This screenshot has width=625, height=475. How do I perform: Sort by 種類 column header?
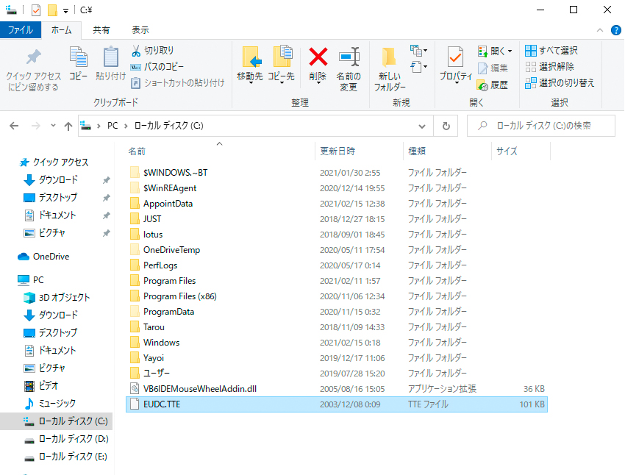point(417,151)
